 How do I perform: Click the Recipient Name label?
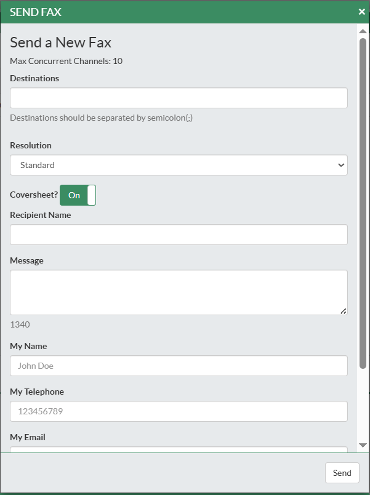[41, 215]
